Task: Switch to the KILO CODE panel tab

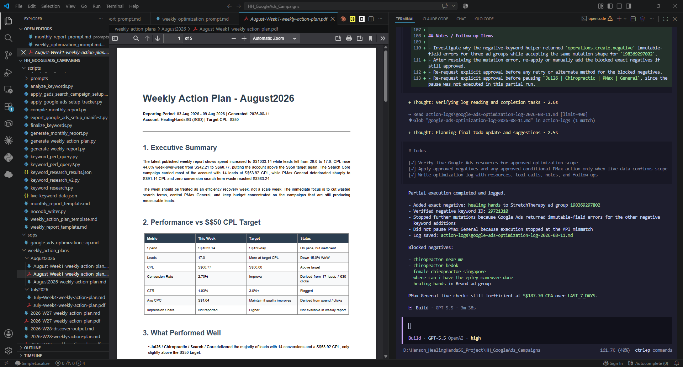Action: coord(484,19)
